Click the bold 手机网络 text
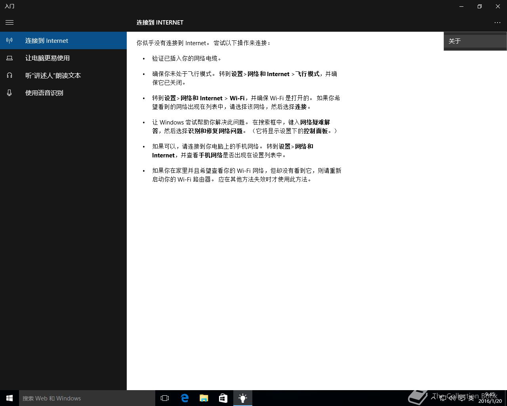Image resolution: width=507 pixels, height=406 pixels. (x=210, y=155)
